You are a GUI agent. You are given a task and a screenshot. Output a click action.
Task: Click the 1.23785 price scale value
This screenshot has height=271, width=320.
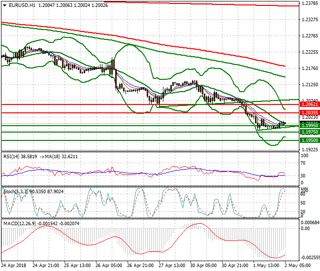click(310, 3)
